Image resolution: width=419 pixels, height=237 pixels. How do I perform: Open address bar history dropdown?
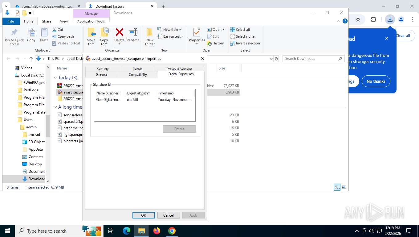(271, 59)
